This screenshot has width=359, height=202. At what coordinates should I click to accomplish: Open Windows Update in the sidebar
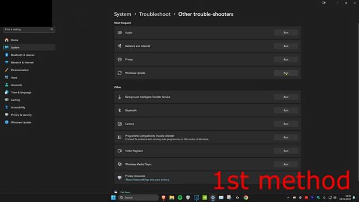pyautogui.click(x=29, y=122)
